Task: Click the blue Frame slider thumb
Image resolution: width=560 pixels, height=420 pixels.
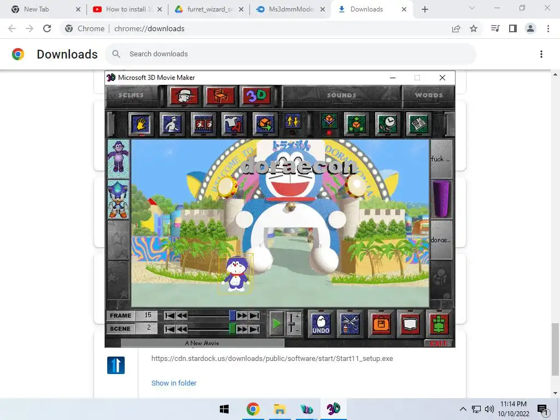Action: [x=232, y=316]
